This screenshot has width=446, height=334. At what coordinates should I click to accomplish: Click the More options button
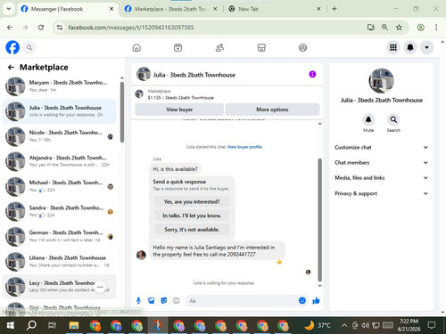coord(272,110)
